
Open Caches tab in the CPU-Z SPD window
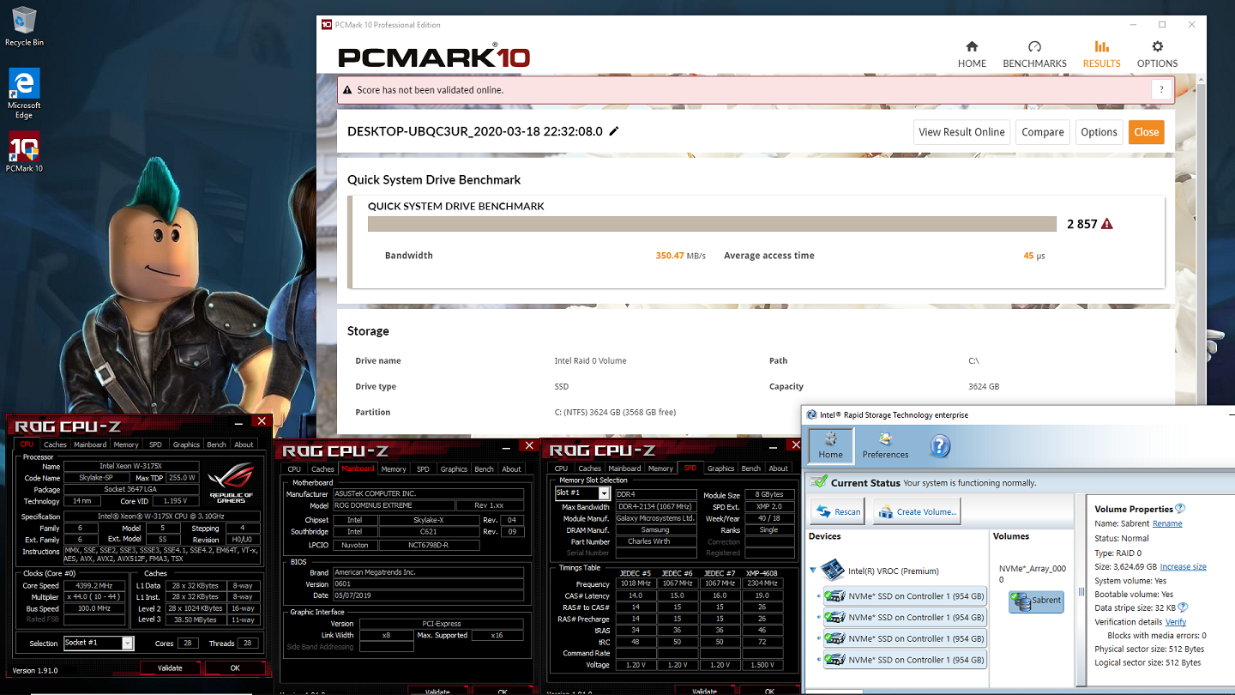click(x=589, y=468)
